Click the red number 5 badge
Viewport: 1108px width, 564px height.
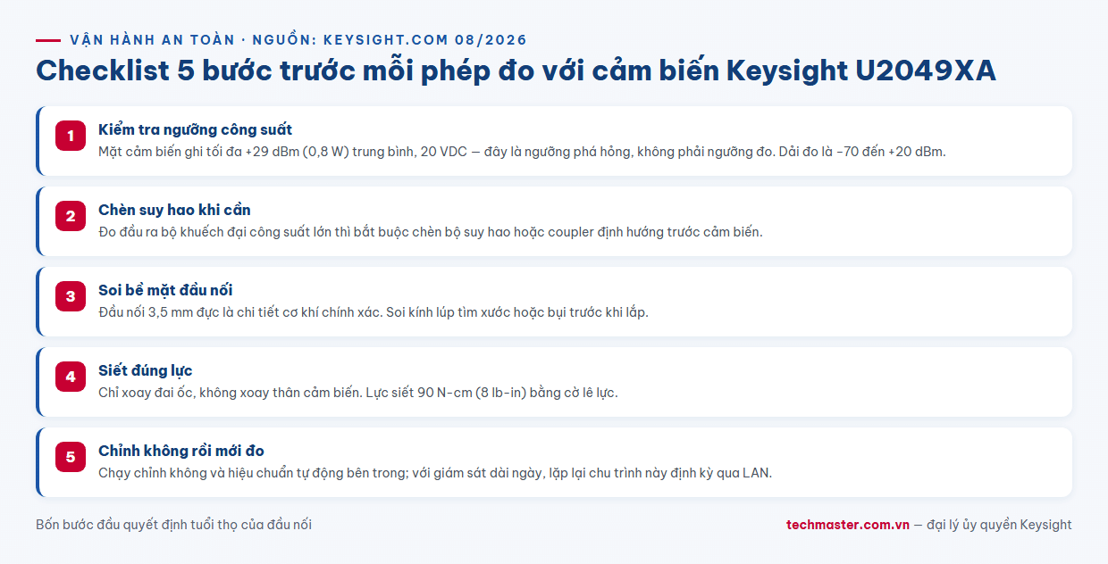point(71,457)
